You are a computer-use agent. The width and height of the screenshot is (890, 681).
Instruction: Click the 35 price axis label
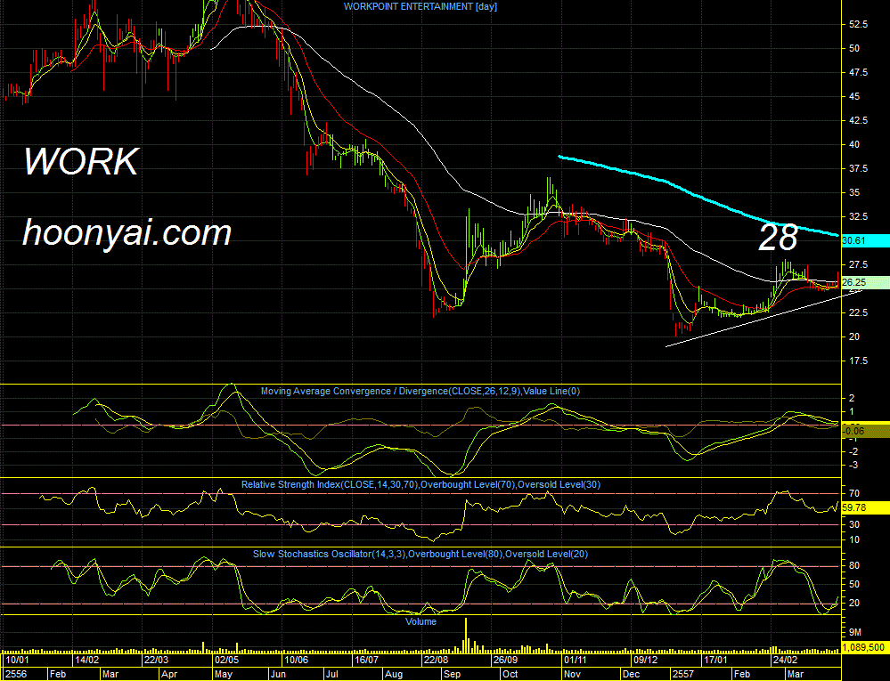point(854,193)
